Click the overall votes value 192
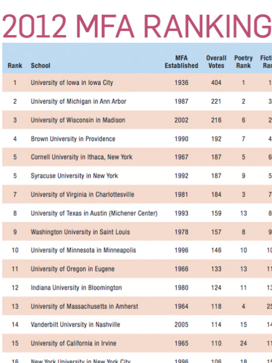Screen dimensions: 272x363 point(216,139)
